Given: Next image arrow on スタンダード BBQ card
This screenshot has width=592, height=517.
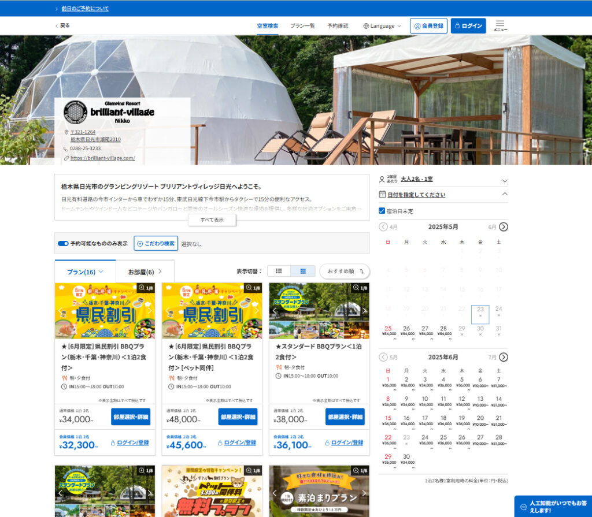Looking at the screenshot, I should coord(364,311).
